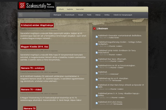Open 'Published egy kis sci-fi, interjúban' link
Screen dimensions: 166x110
pos(113,78)
